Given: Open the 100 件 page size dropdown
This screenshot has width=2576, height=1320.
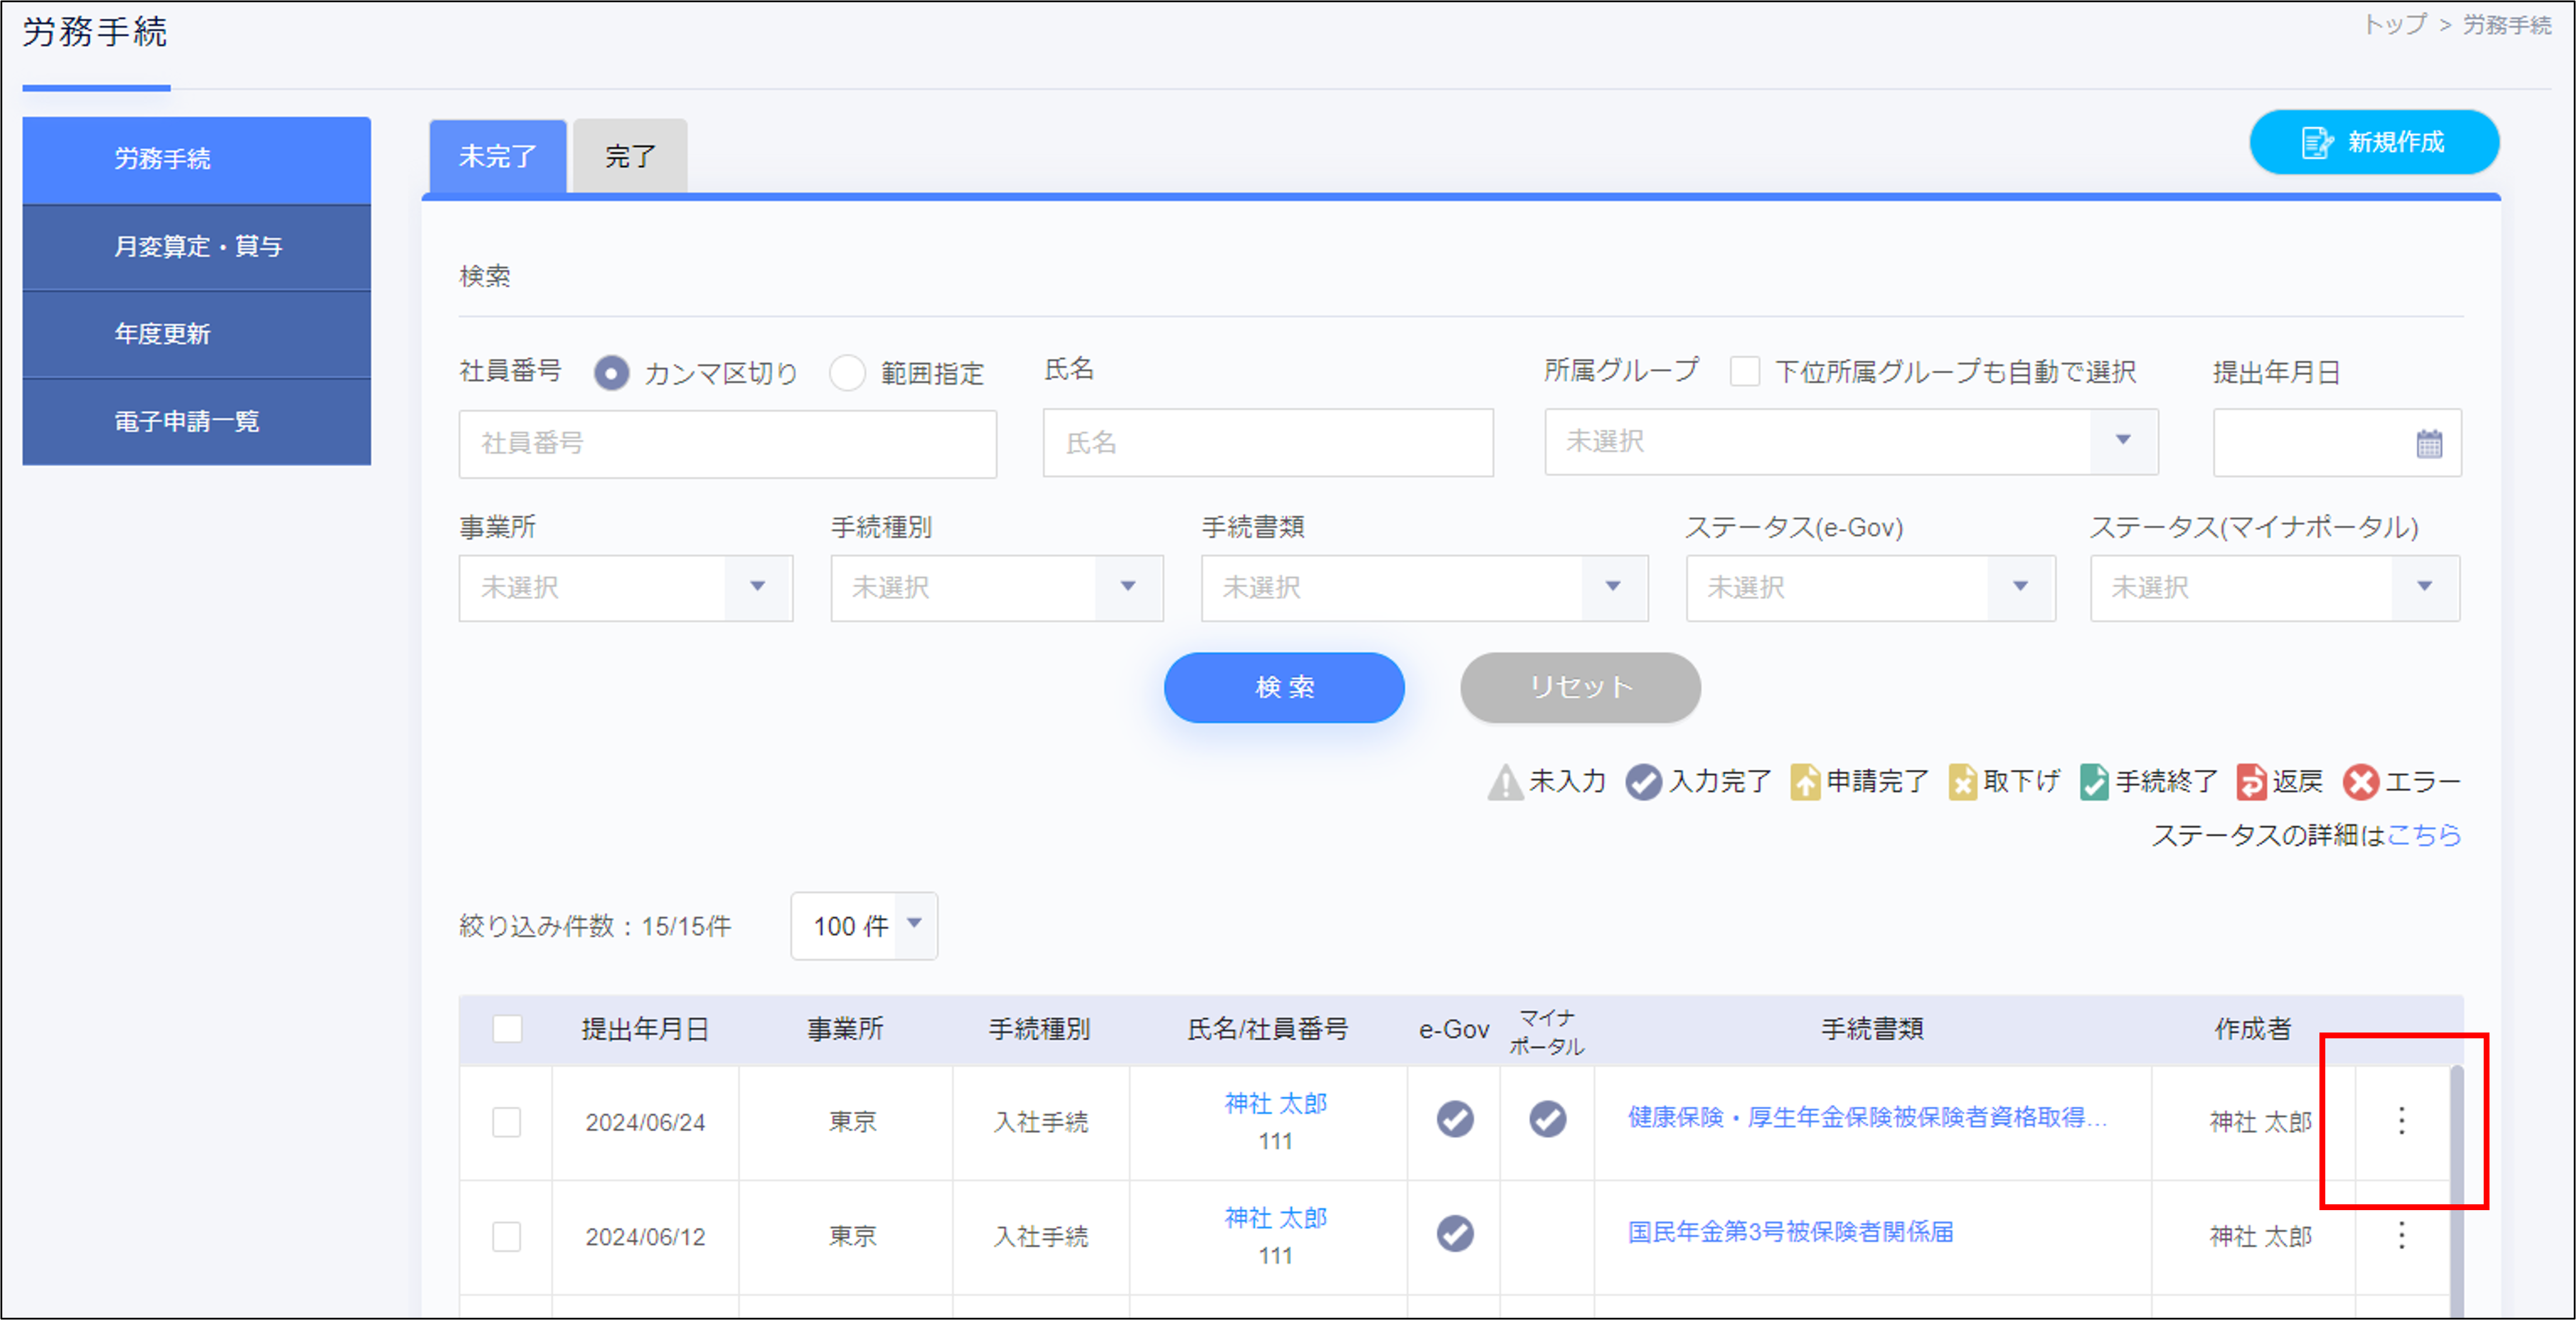Looking at the screenshot, I should [x=864, y=926].
